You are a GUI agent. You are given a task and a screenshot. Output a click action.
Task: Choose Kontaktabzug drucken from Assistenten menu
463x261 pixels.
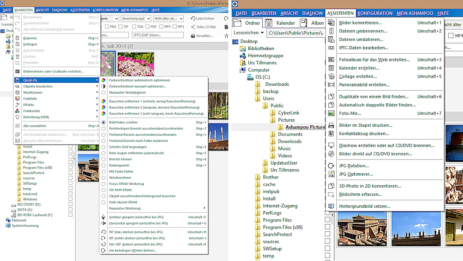click(384, 133)
